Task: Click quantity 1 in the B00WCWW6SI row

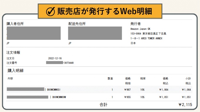Action: [x=112, y=90]
